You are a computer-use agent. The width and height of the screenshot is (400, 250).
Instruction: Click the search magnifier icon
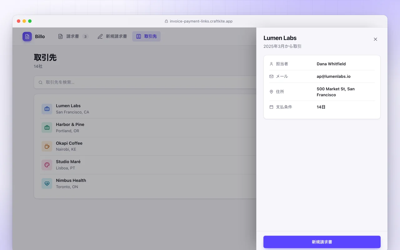click(41, 82)
